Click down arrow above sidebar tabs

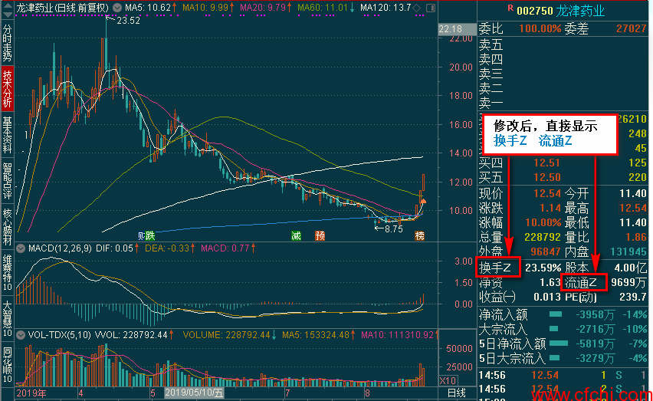[x=8, y=15]
